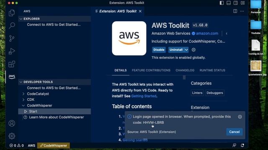Close the Extension: AWS Toolkit tab

point(140,11)
